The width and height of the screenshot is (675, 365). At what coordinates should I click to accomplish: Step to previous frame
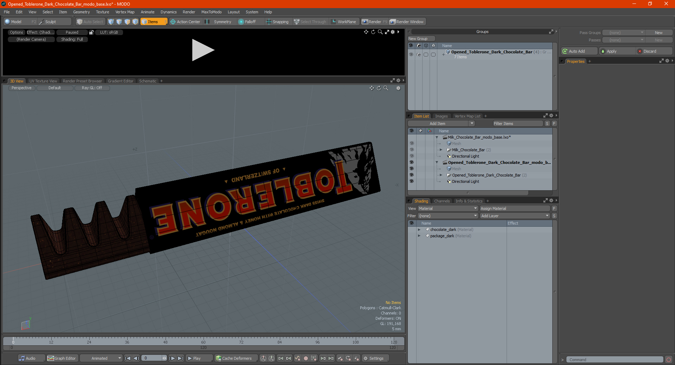[136, 358]
